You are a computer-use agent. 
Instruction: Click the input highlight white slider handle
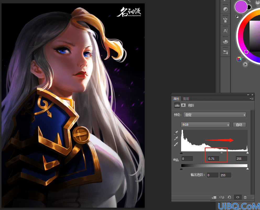[x=248, y=153]
